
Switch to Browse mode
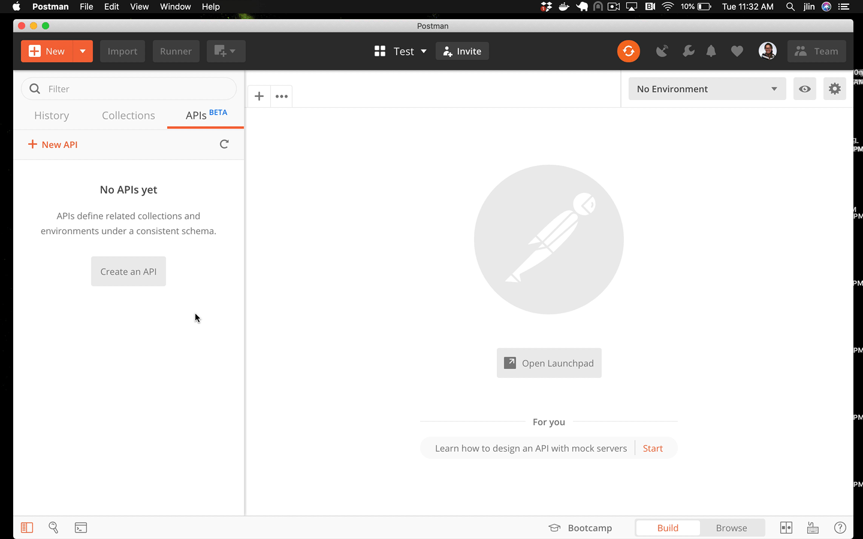tap(731, 528)
